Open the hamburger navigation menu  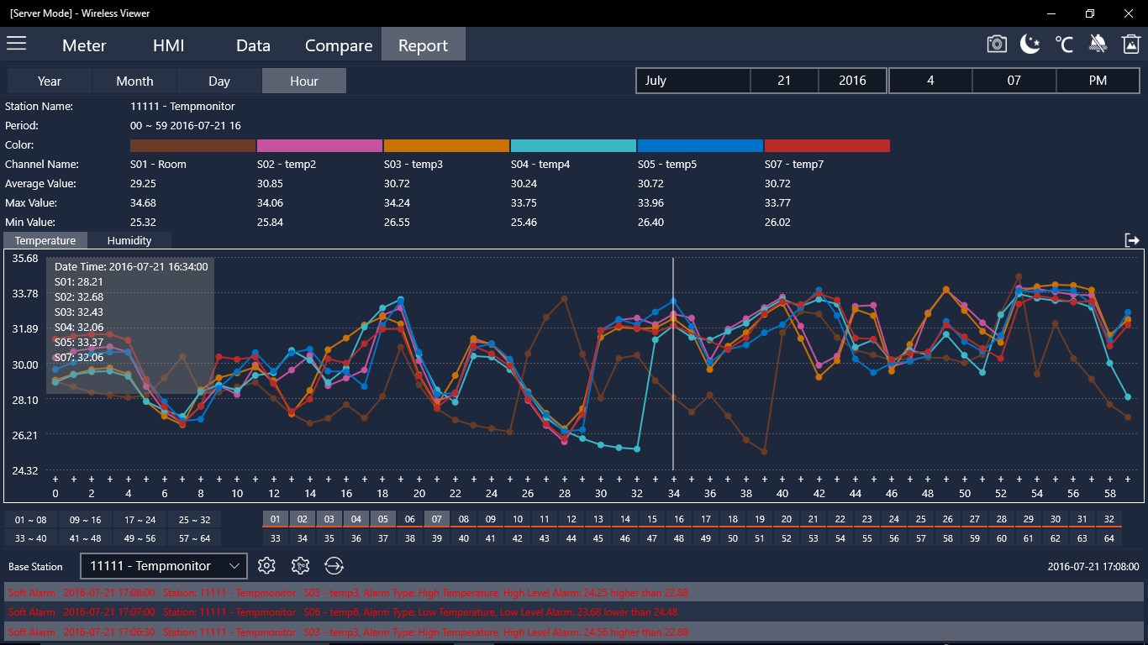[17, 44]
